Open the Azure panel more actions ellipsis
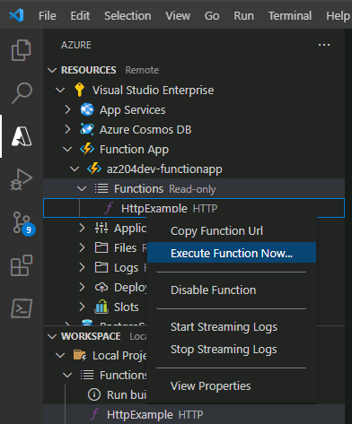352x424 pixels. click(324, 45)
